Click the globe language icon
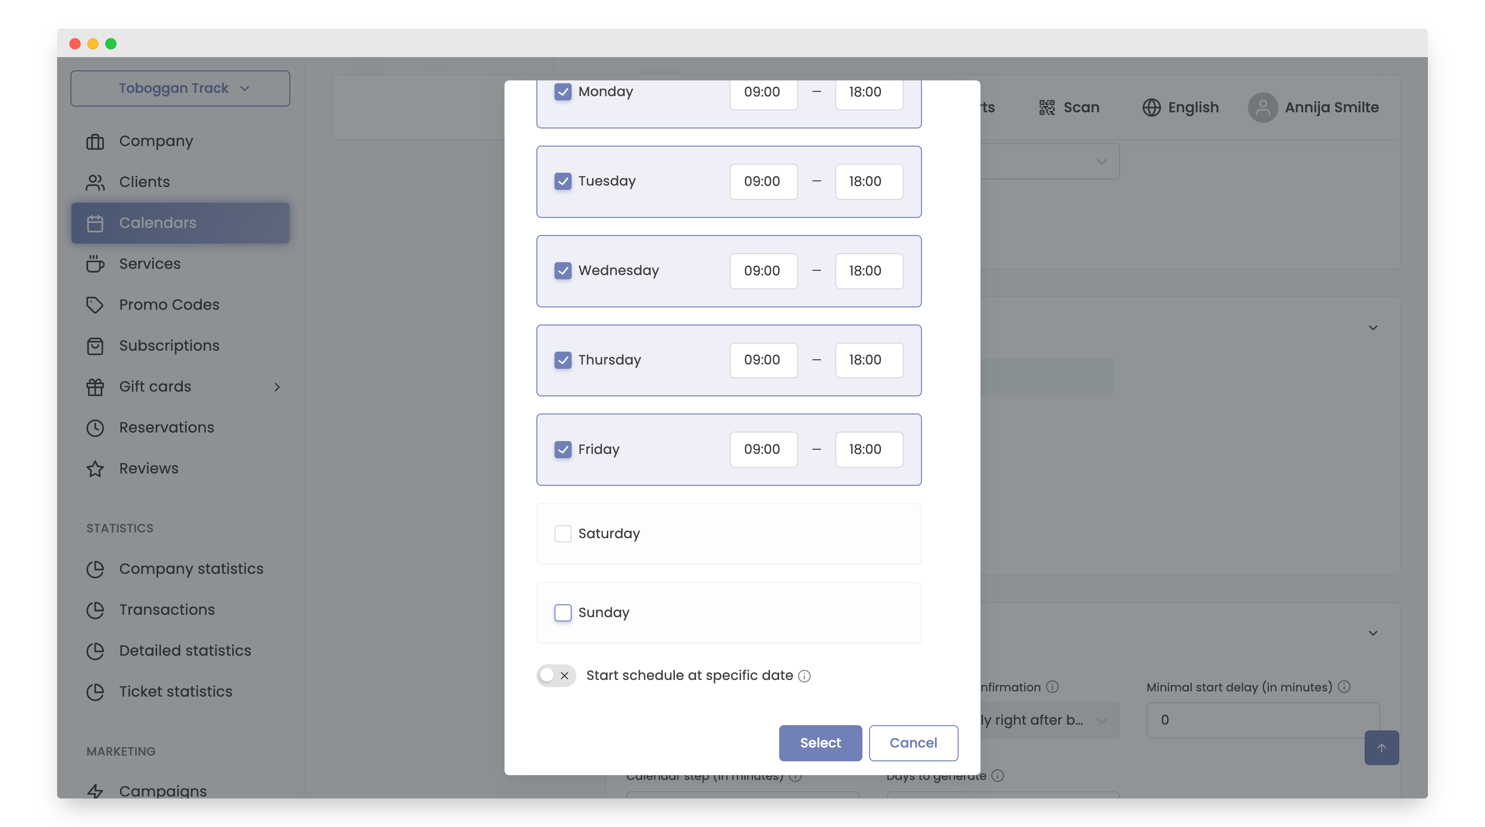 pyautogui.click(x=1151, y=107)
